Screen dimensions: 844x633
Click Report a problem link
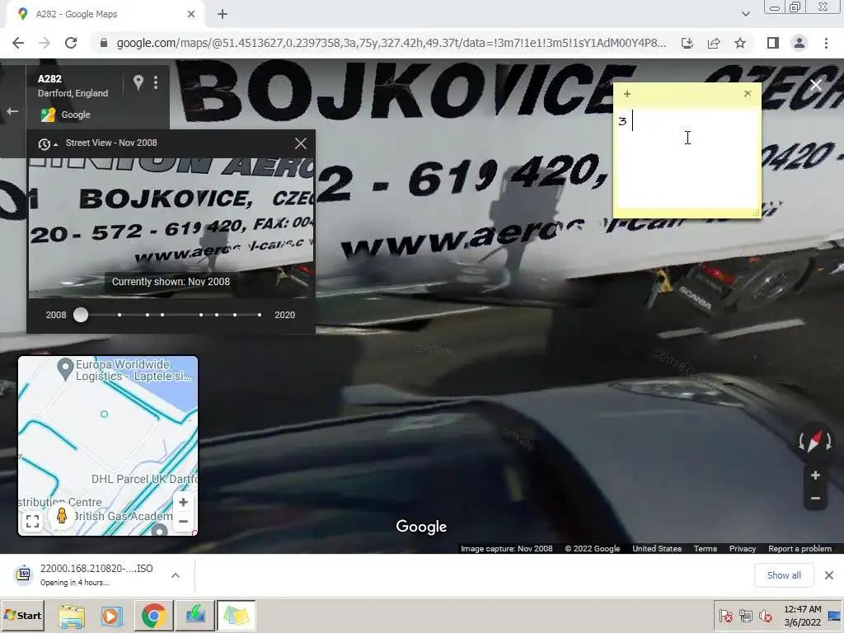[799, 548]
